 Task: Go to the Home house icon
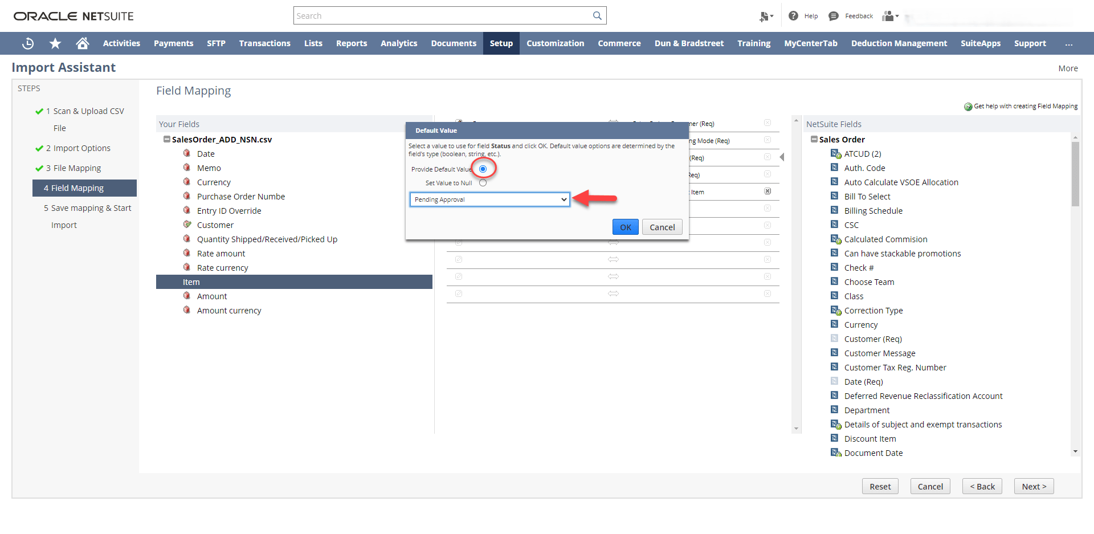click(x=83, y=43)
